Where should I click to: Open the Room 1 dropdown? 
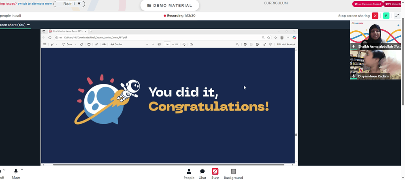click(x=69, y=4)
